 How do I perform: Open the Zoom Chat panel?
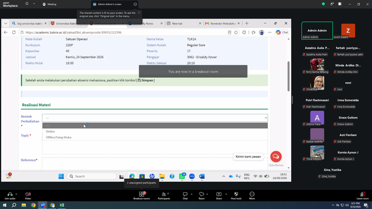185,196
